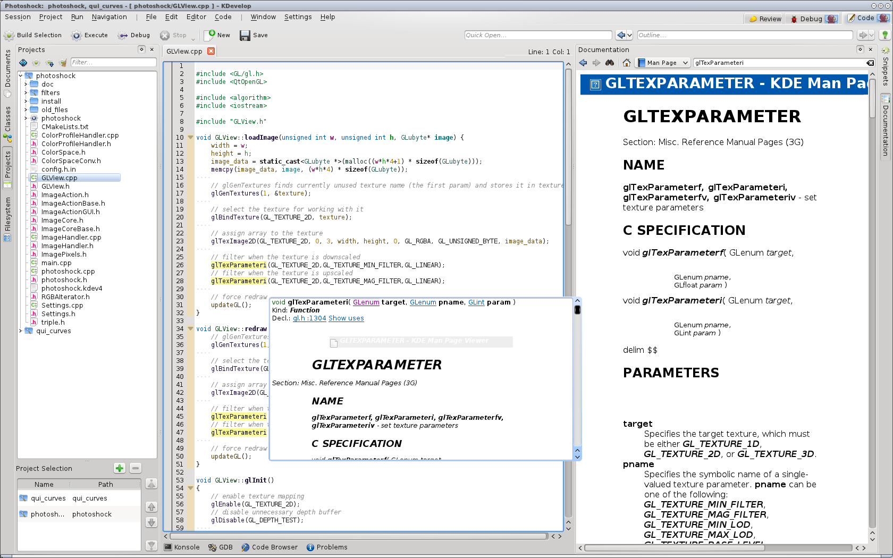Image resolution: width=893 pixels, height=558 pixels.
Task: Save the file with the floppy icon
Action: tap(245, 36)
